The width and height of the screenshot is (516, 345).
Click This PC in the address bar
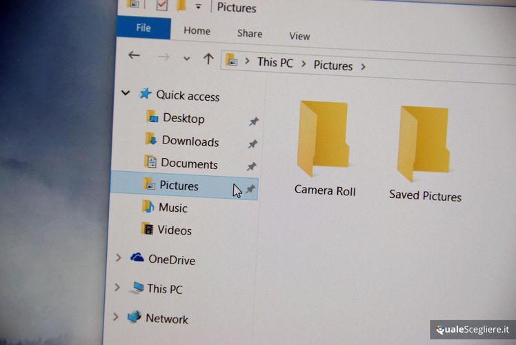click(x=275, y=62)
